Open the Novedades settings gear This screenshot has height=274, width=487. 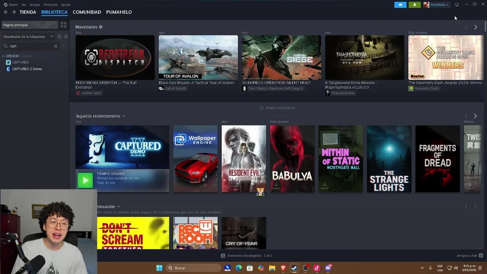pyautogui.click(x=101, y=27)
